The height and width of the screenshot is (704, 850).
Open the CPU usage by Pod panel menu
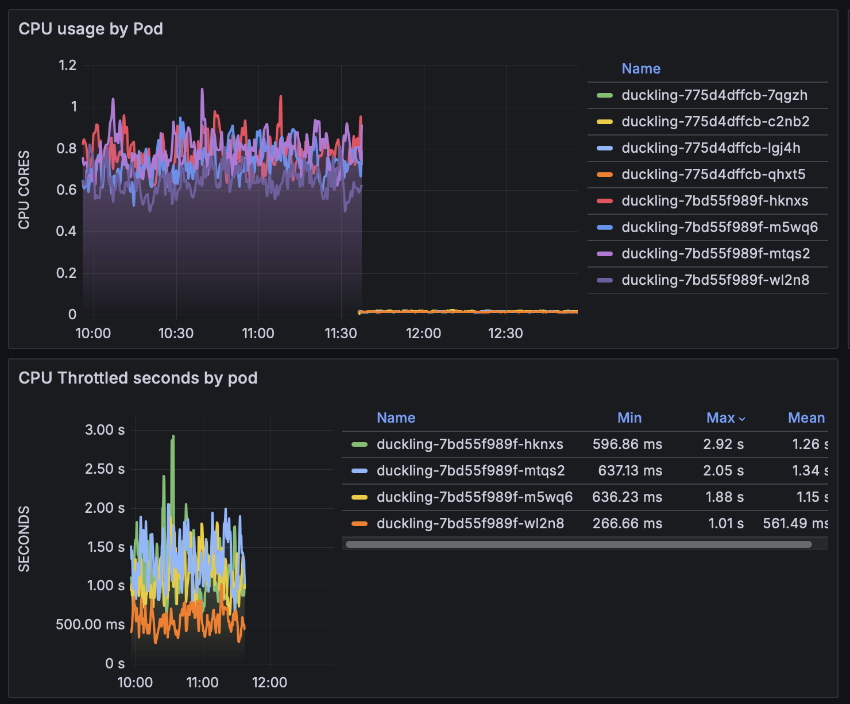(91, 29)
